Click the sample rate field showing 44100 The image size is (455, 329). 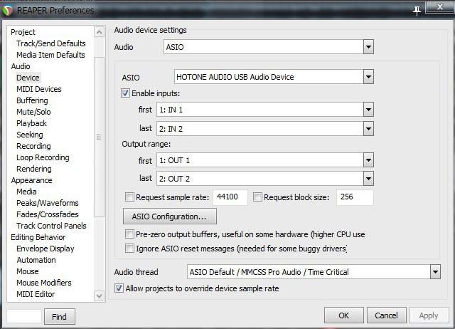click(230, 197)
